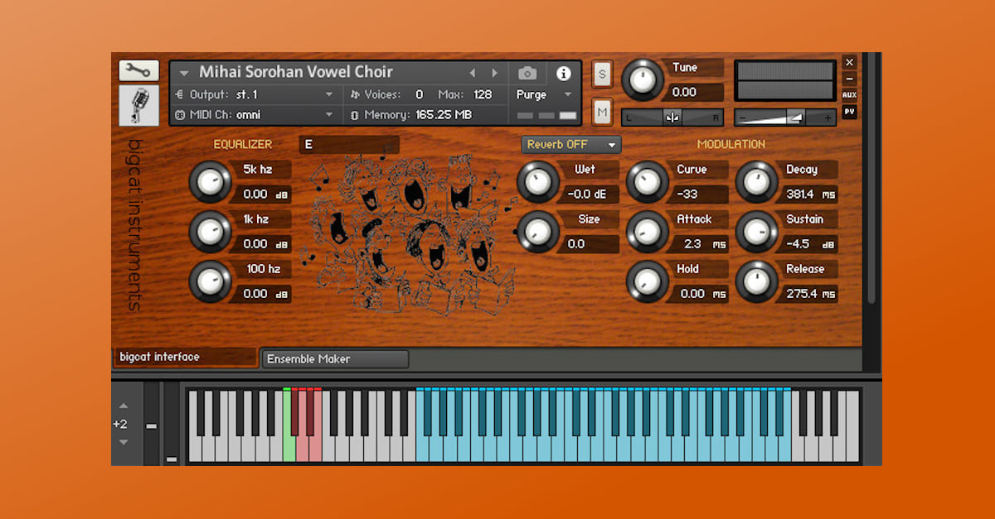The image size is (995, 519).
Task: Click the reverb Wet knob
Action: [537, 182]
